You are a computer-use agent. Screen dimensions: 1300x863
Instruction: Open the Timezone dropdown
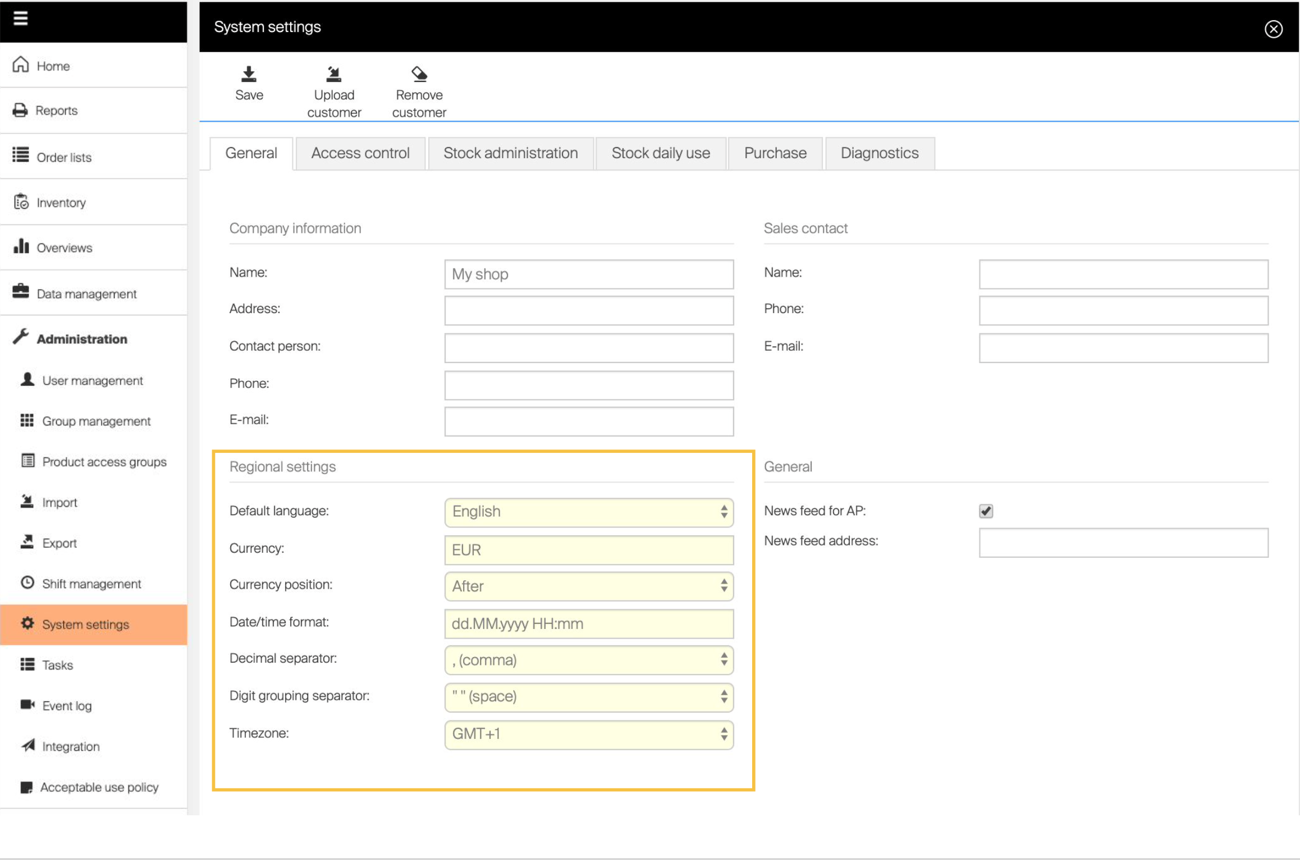pyautogui.click(x=589, y=735)
